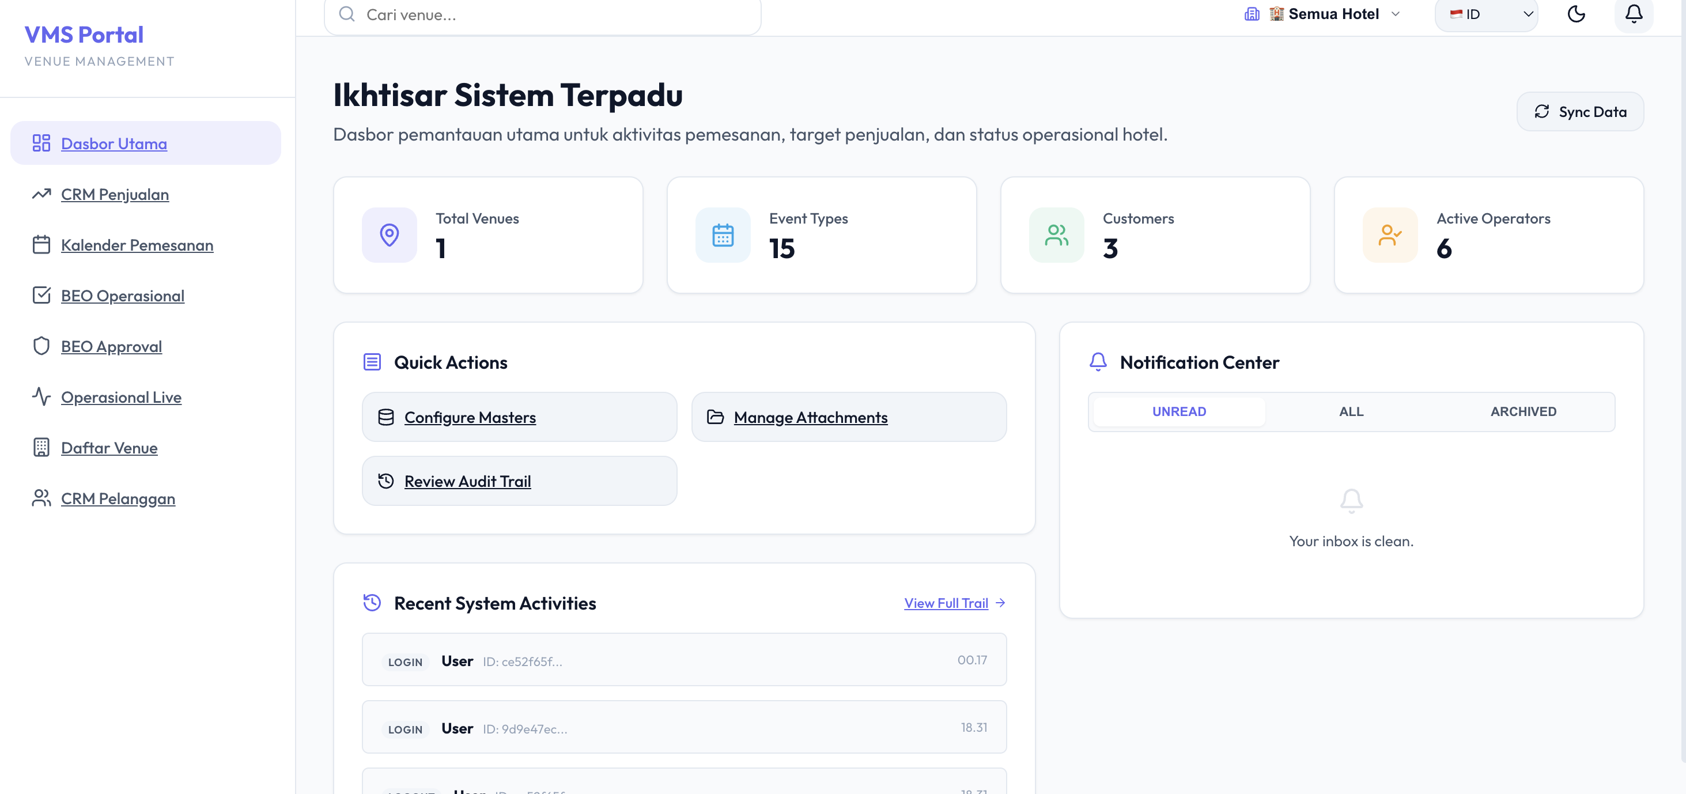Click the Customers people icon

click(x=1056, y=235)
